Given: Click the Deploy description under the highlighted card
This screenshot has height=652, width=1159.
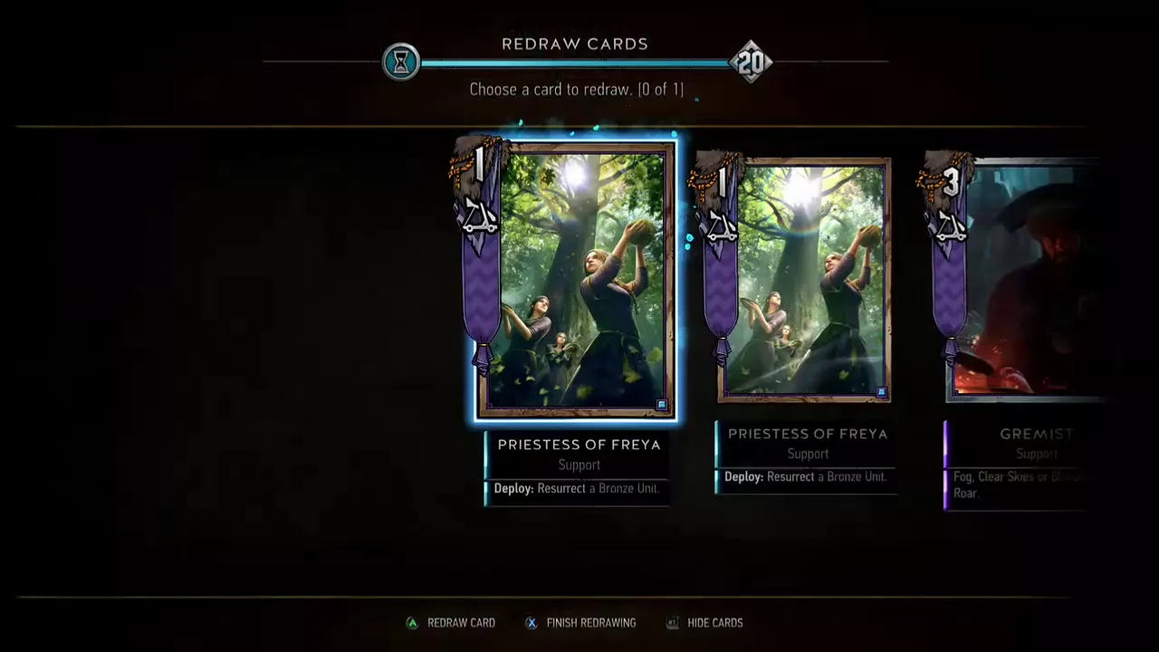Looking at the screenshot, I should click(x=576, y=488).
